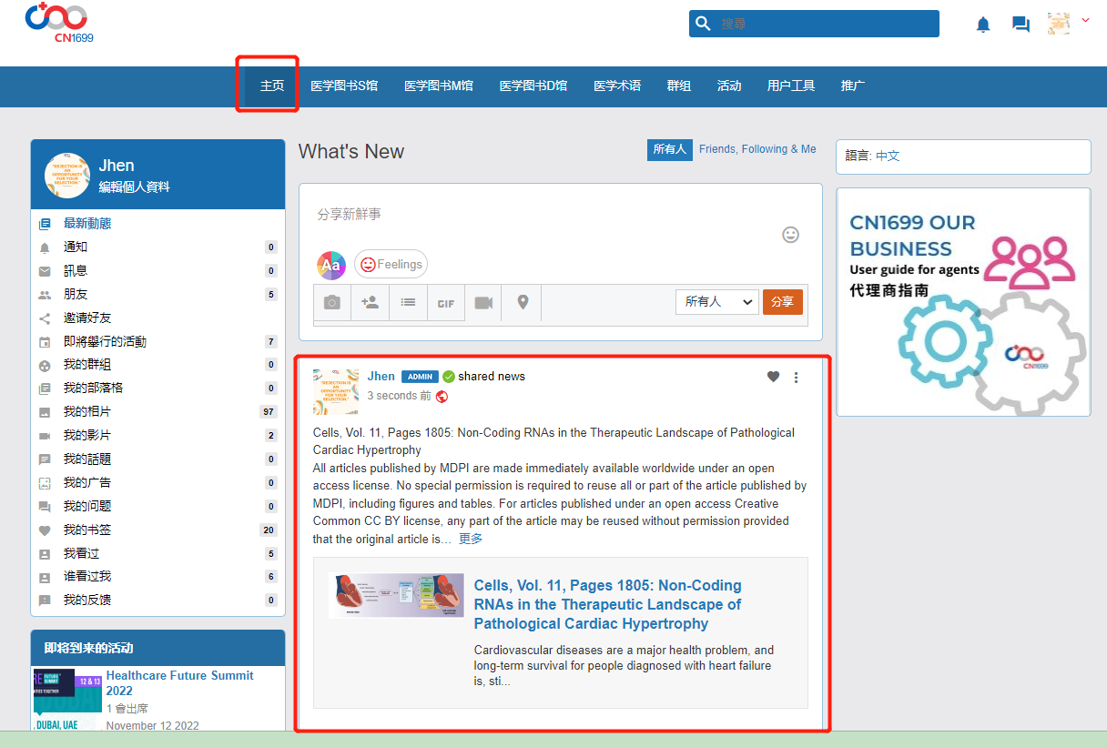Open the messages chat icon
Viewport: 1107px width, 747px height.
1021,25
